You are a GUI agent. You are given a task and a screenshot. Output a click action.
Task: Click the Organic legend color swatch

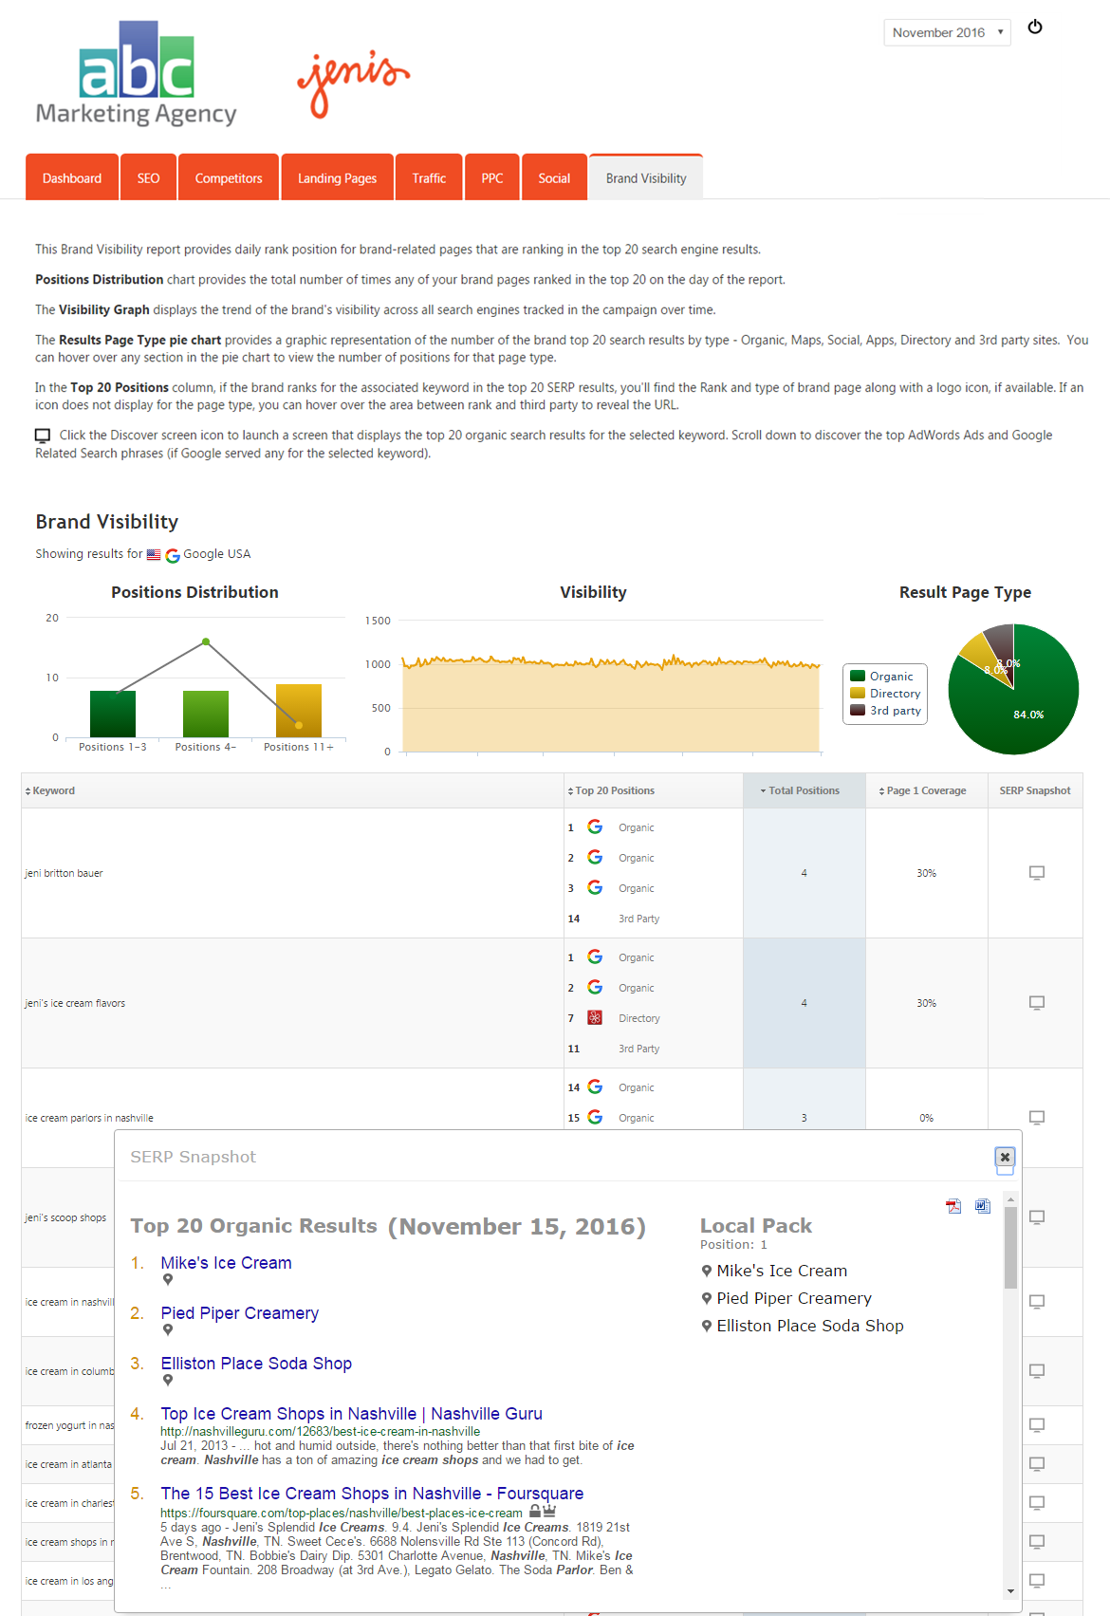click(858, 677)
